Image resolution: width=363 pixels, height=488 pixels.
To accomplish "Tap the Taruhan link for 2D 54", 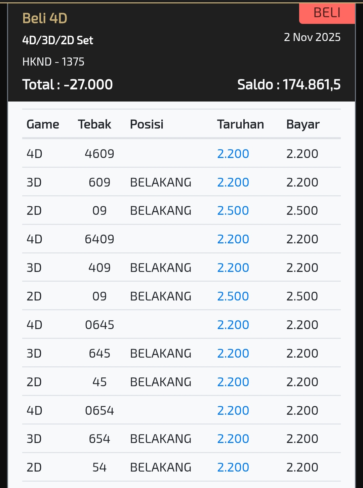I will pos(233,467).
